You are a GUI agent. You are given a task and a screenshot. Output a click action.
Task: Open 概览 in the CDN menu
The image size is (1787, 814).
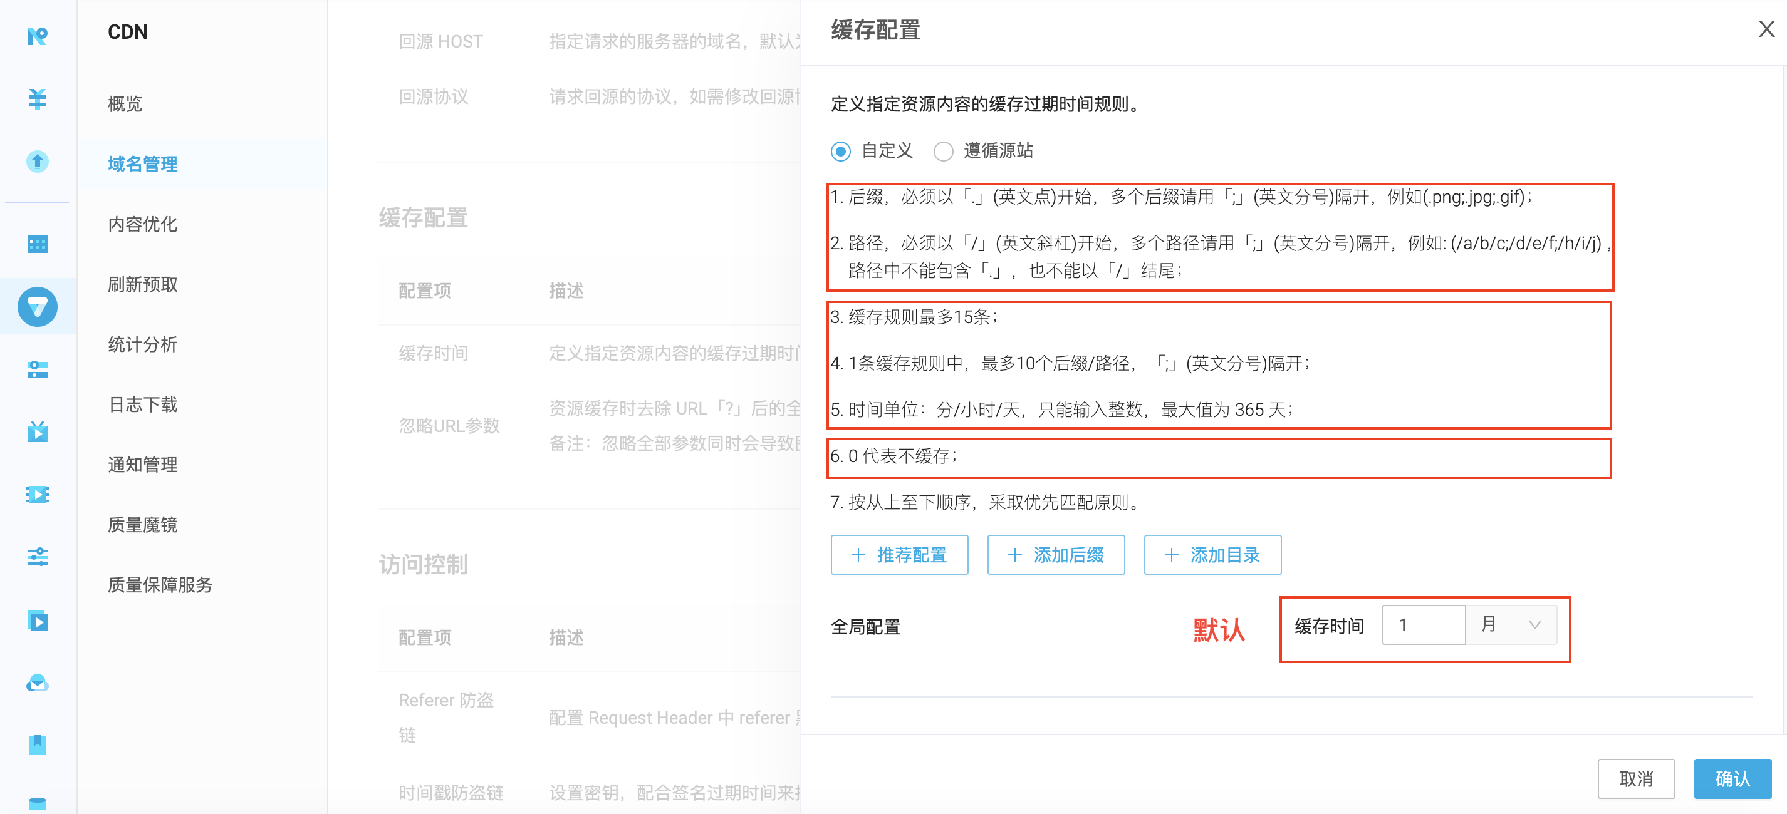pyautogui.click(x=125, y=104)
